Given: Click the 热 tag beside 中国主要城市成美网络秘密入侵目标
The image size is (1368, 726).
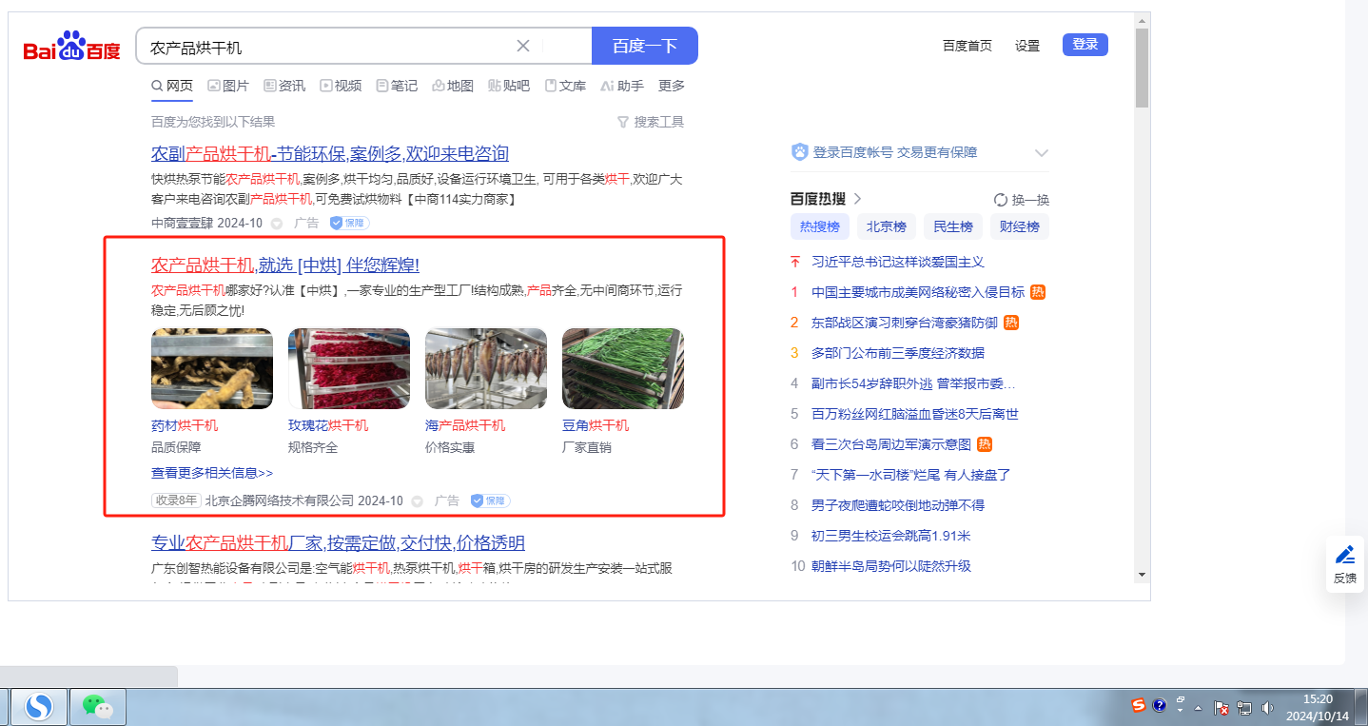Looking at the screenshot, I should coord(1038,292).
